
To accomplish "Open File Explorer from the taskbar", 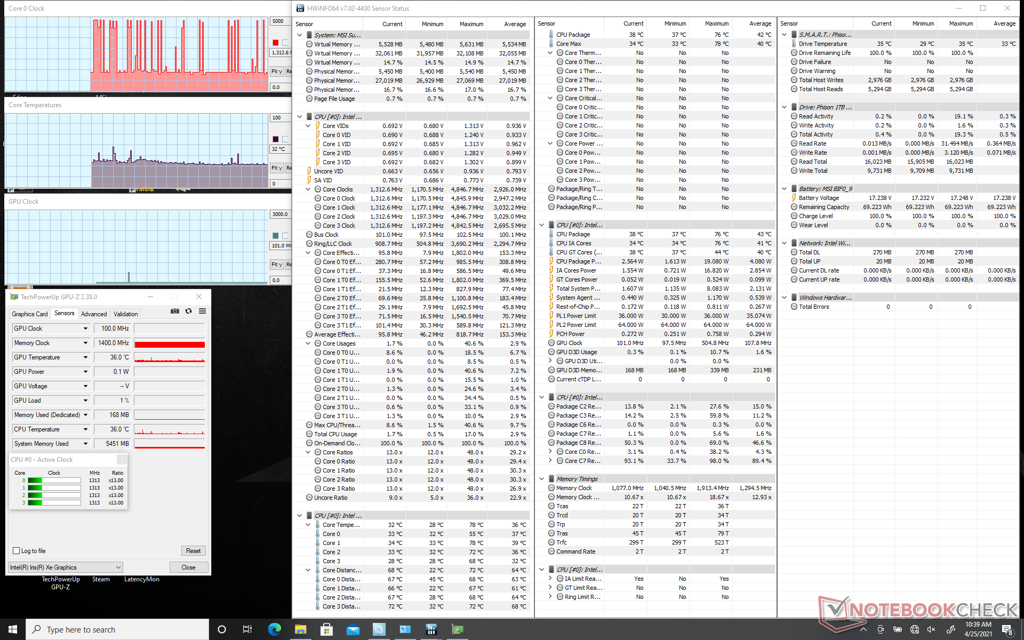I will coord(300,629).
